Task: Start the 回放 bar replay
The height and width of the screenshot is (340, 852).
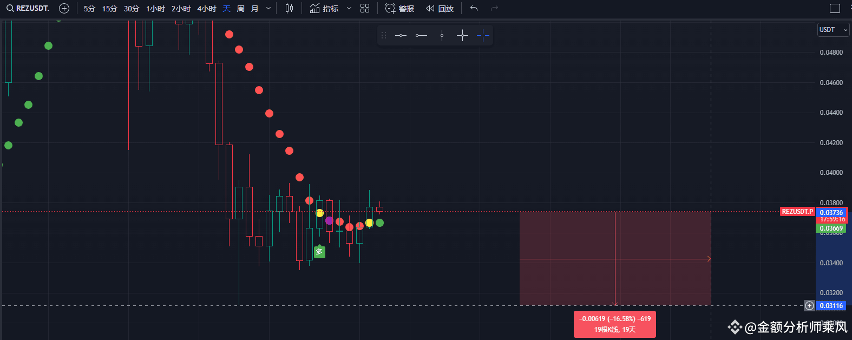Action: [440, 9]
